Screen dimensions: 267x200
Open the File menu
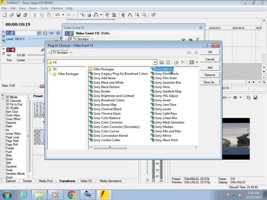point(4,8)
